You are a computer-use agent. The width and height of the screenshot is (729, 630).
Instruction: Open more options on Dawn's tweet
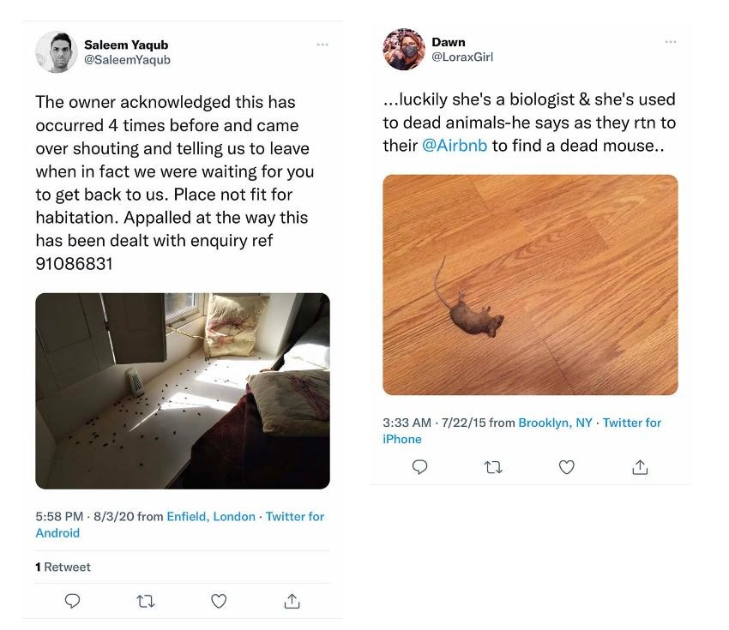(x=671, y=41)
